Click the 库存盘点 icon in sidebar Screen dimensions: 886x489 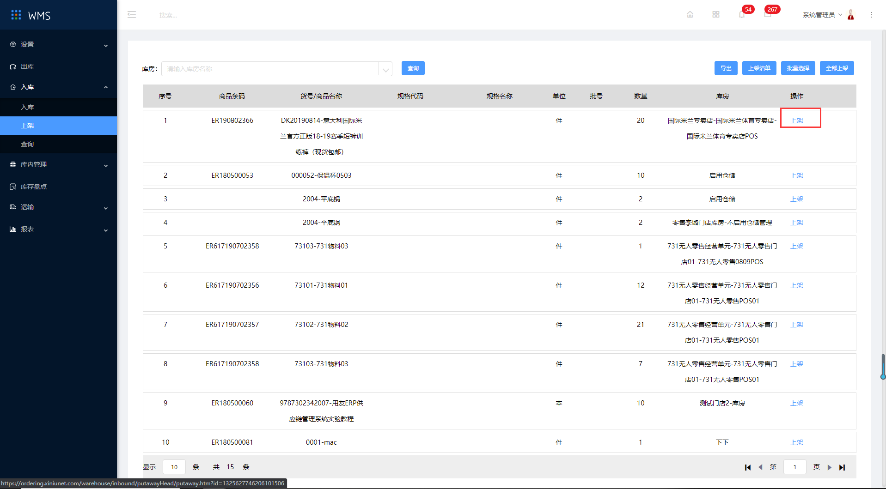[x=13, y=187]
